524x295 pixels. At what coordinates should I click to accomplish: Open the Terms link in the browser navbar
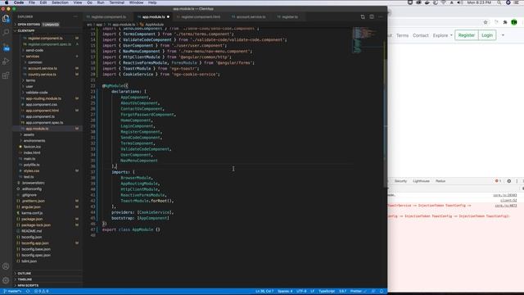(x=402, y=35)
